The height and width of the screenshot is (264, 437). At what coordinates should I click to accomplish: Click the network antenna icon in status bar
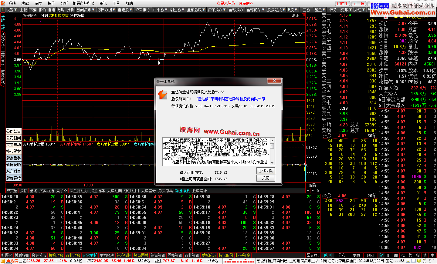425,261
